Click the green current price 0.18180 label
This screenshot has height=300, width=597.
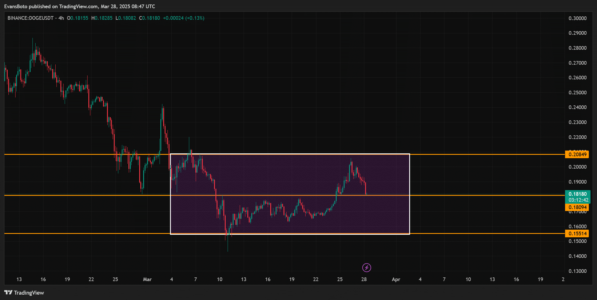click(x=577, y=194)
